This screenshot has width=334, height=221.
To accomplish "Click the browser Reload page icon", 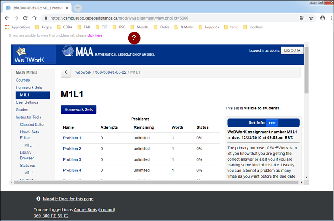I will pyautogui.click(x=25, y=18).
